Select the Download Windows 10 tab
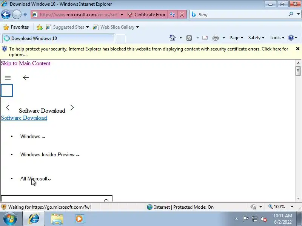The image size is (302, 226). (59, 38)
